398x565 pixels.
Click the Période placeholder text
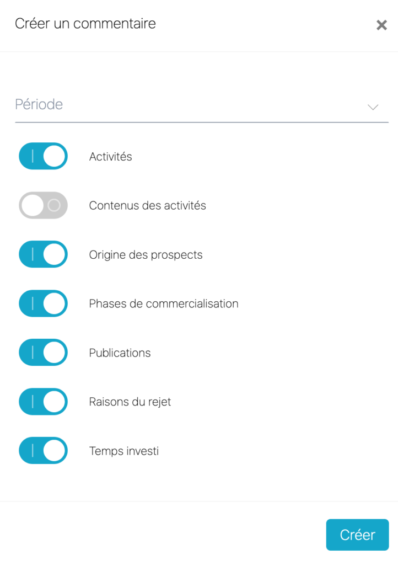tap(39, 104)
